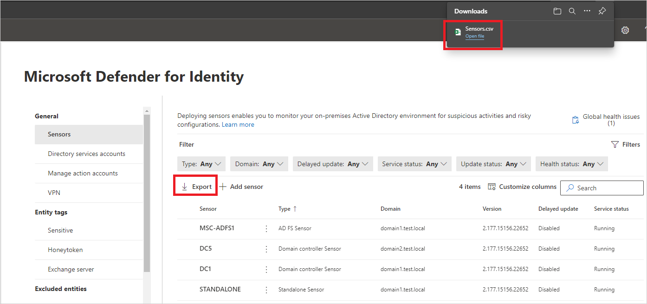Open row menu for MSC-ADFS1 sensor
The width and height of the screenshot is (647, 304).
tap(266, 228)
